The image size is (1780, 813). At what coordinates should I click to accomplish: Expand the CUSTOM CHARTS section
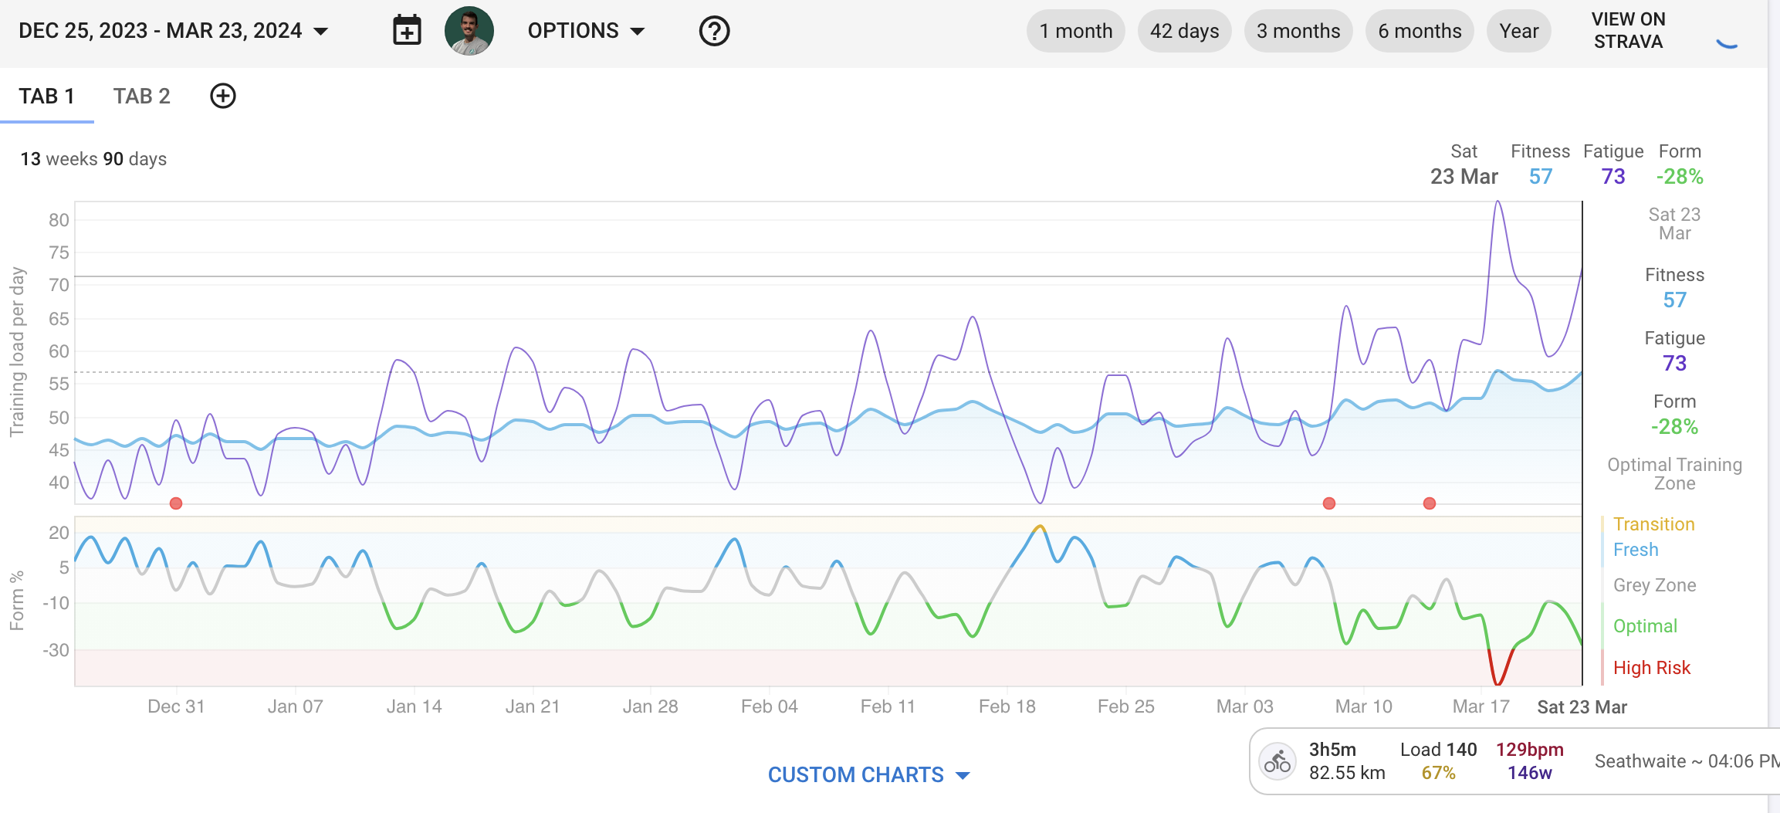(868, 774)
